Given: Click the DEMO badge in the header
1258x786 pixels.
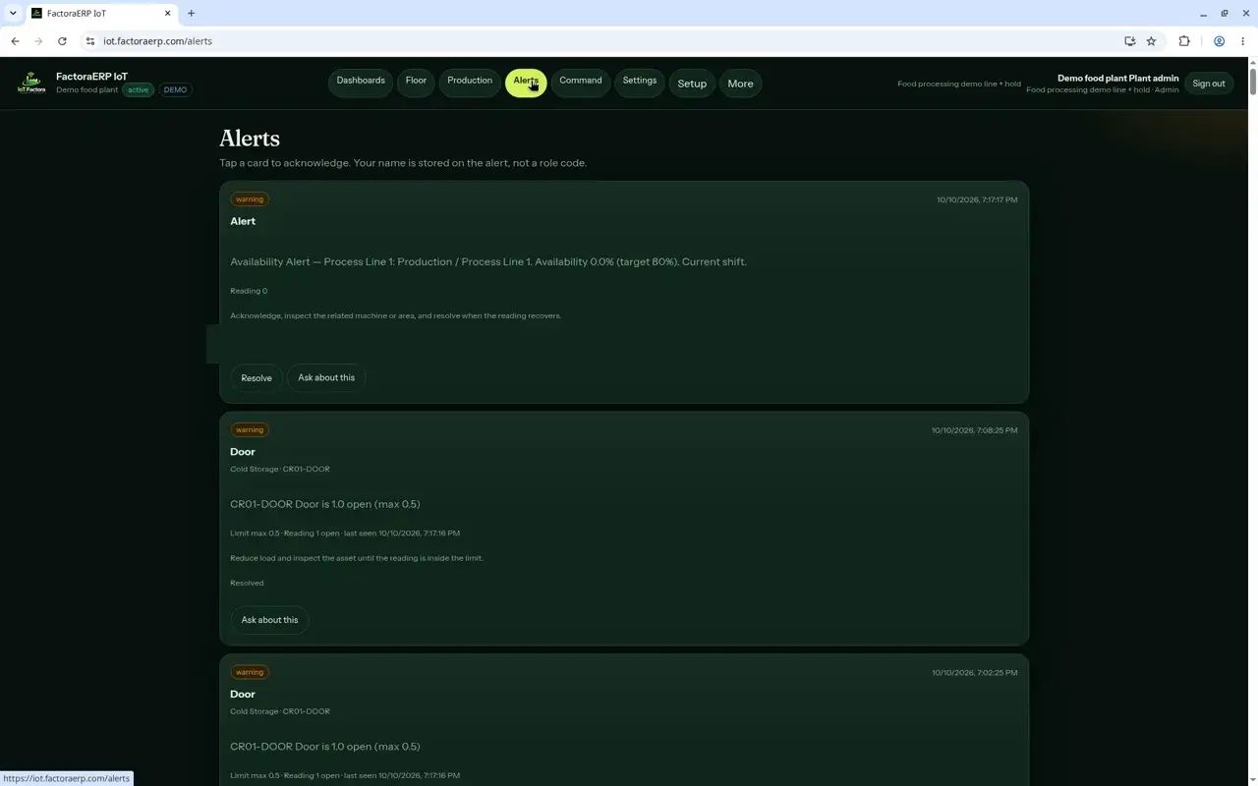Looking at the screenshot, I should click(x=175, y=90).
